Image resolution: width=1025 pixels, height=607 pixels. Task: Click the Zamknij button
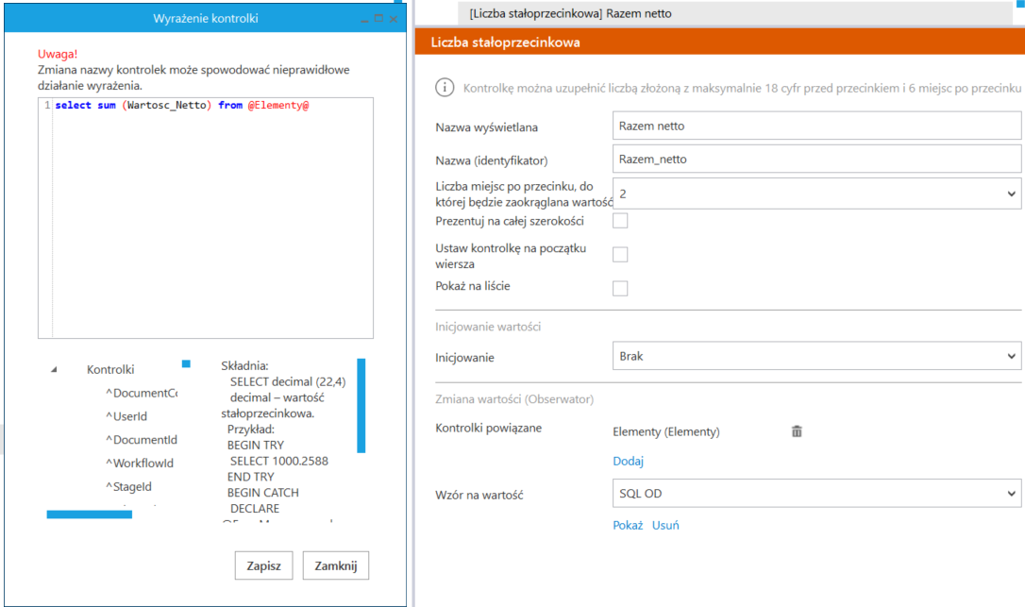335,565
